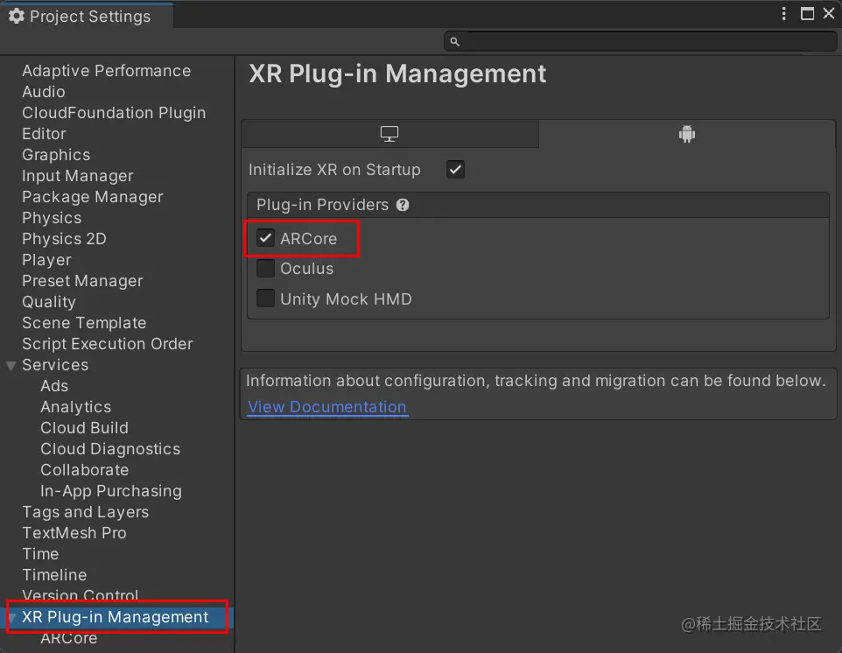
Task: Open Quality settings
Action: [49, 302]
